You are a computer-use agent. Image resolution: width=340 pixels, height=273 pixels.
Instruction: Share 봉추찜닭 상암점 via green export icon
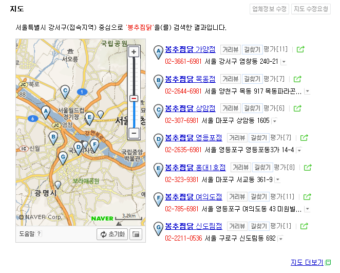297,108
